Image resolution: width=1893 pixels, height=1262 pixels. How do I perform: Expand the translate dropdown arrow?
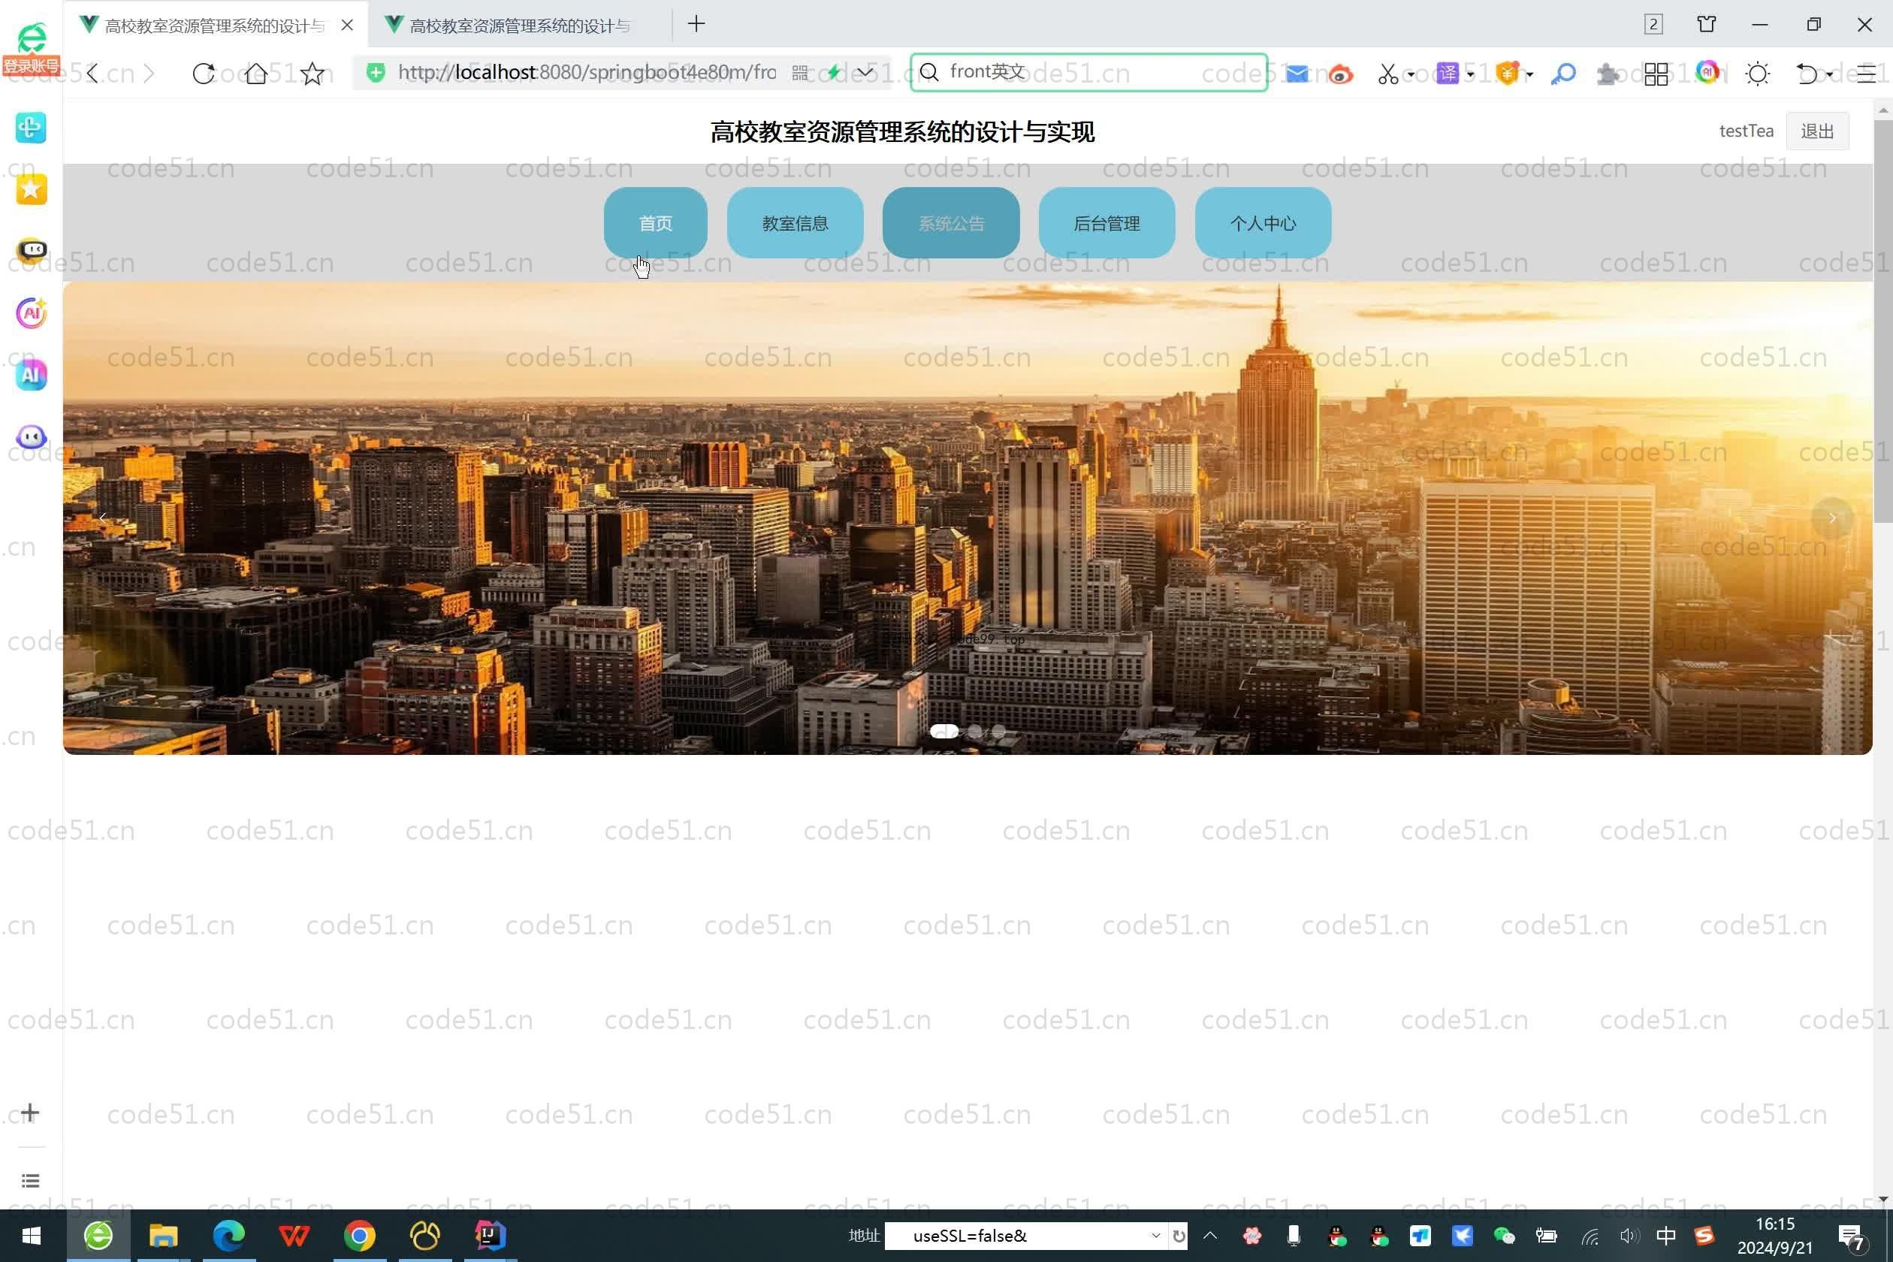pyautogui.click(x=1471, y=75)
